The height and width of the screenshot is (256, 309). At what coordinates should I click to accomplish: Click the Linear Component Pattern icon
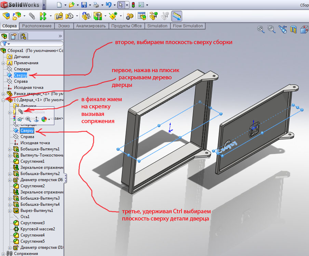tap(43, 16)
